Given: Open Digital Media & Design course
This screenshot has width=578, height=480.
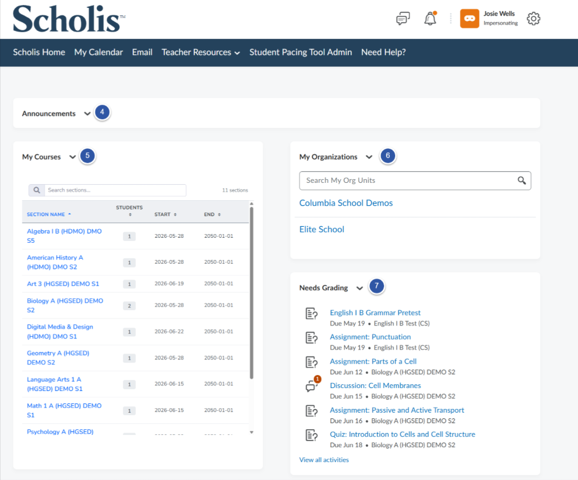Looking at the screenshot, I should pyautogui.click(x=60, y=331).
